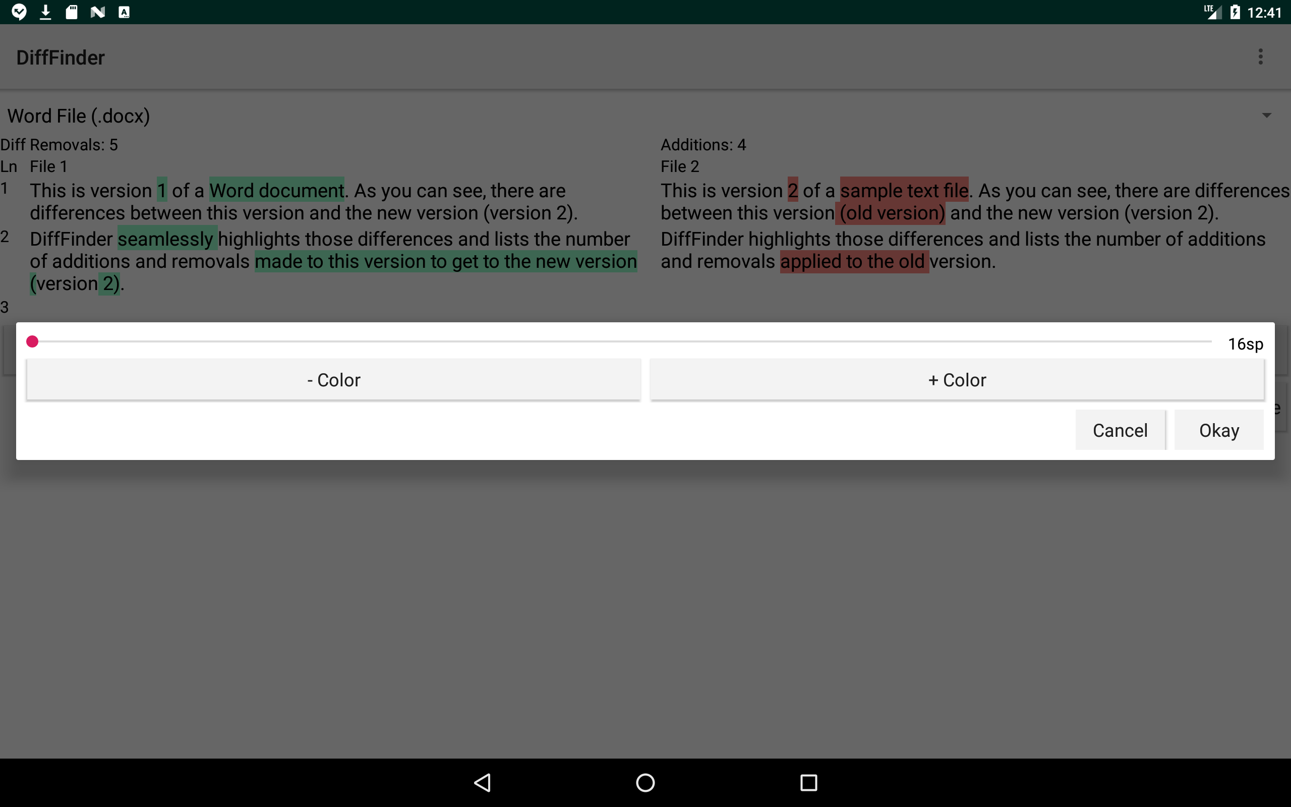
Task: Select the '+ Color' addition color option
Action: click(x=957, y=379)
